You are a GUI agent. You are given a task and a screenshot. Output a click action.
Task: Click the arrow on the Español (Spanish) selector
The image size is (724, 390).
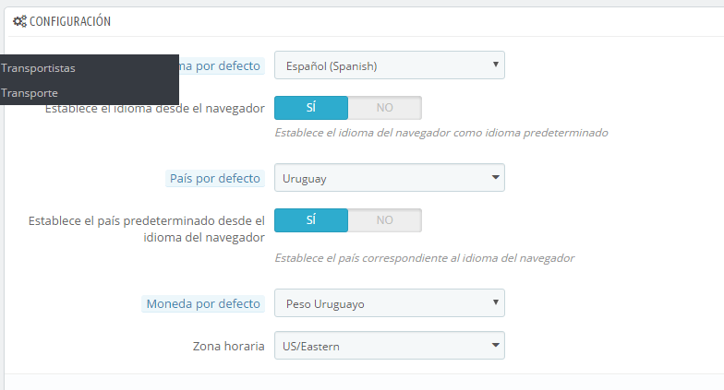point(495,65)
